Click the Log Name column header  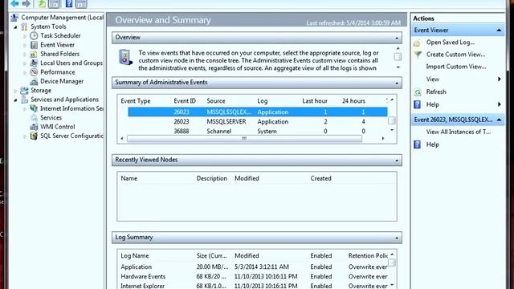[135, 255]
